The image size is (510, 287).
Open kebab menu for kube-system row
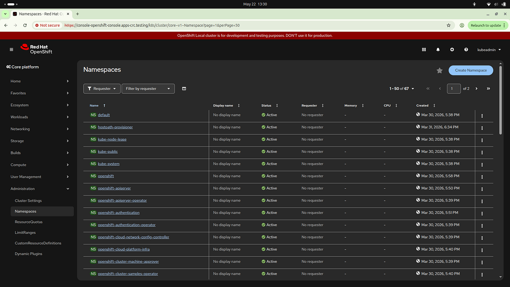[482, 165]
